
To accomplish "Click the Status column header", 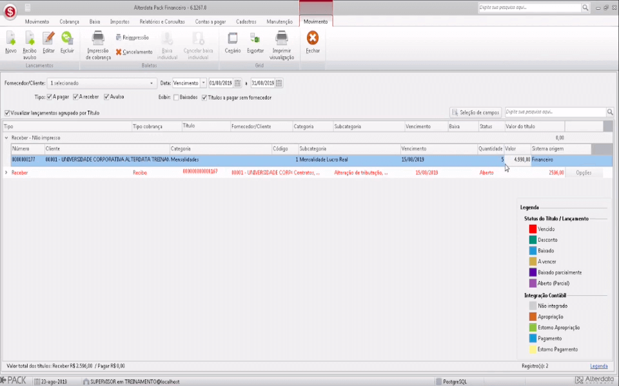I will [x=491, y=127].
